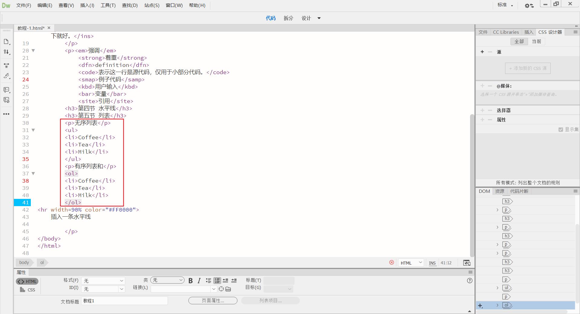Close the 教程-1.html document tab
This screenshot has width=580, height=314.
click(x=49, y=28)
